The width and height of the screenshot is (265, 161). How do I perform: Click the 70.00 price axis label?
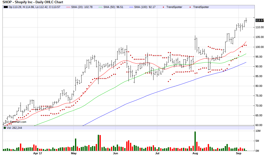click(259, 106)
